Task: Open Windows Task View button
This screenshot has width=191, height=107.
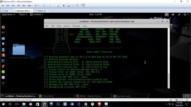Action: click(x=17, y=104)
